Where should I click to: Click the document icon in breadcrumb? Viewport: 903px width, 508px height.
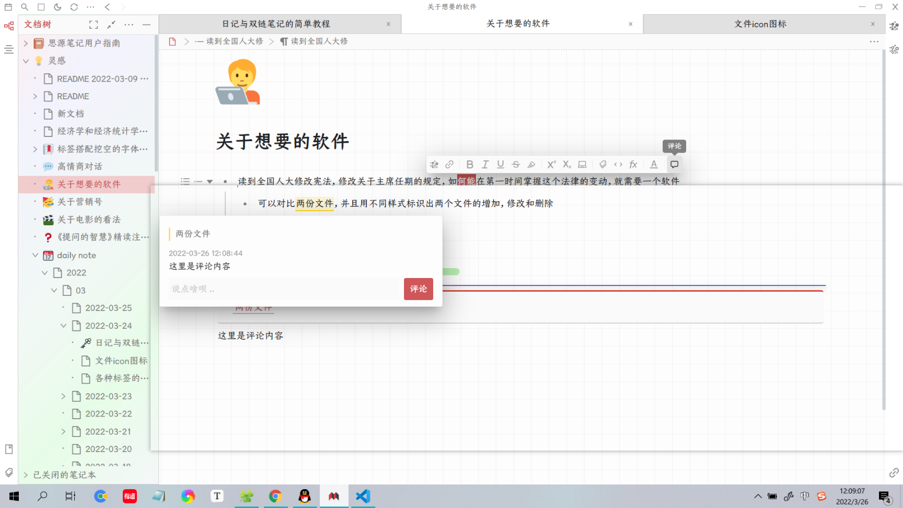pyautogui.click(x=172, y=41)
